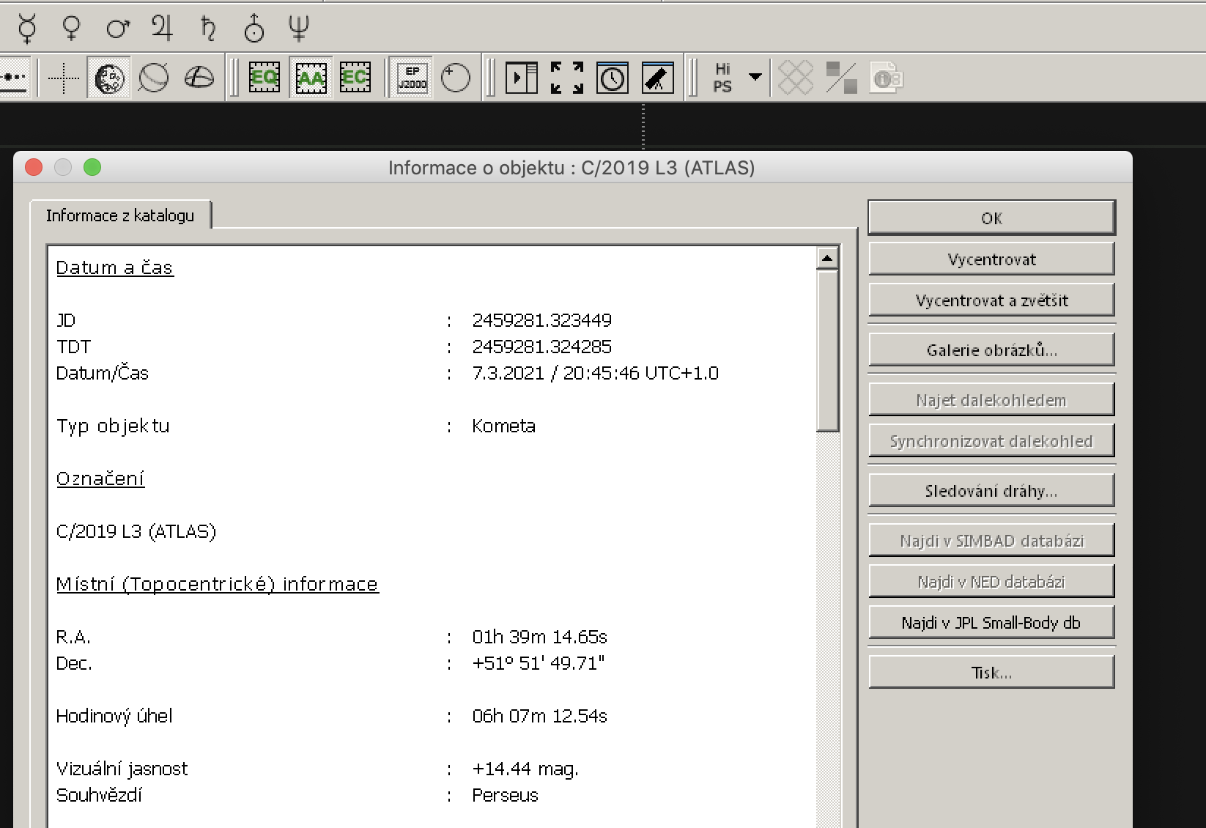Click Najdi v JPL Small-Body db
The image size is (1206, 828).
(x=991, y=623)
